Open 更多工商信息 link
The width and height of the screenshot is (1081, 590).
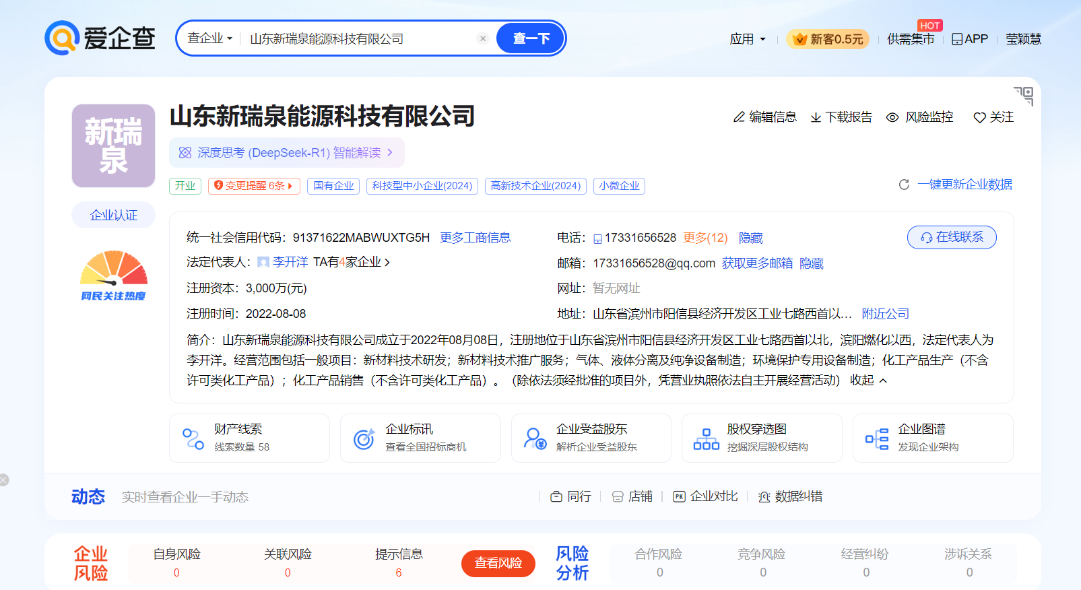coord(476,238)
